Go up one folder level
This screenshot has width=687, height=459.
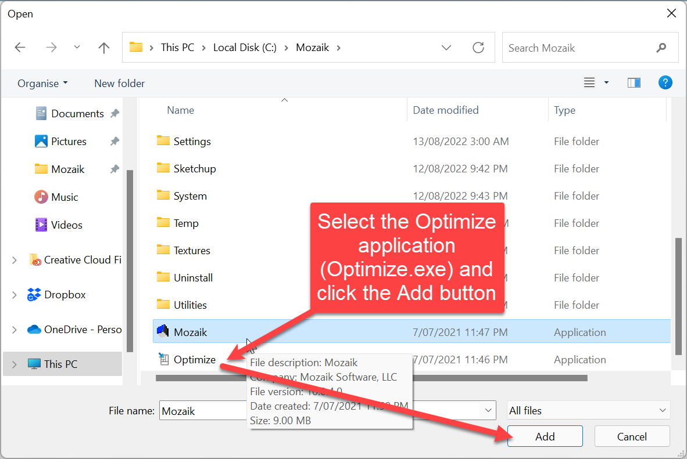coord(104,48)
